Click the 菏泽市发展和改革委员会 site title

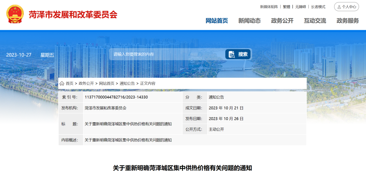tap(73, 15)
